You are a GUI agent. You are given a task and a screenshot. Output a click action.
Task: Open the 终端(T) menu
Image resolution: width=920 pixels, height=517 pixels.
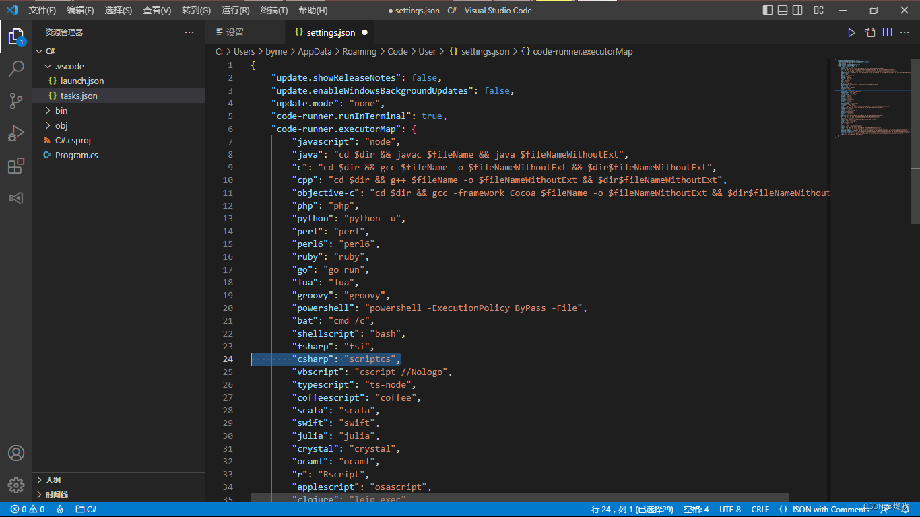(x=273, y=10)
